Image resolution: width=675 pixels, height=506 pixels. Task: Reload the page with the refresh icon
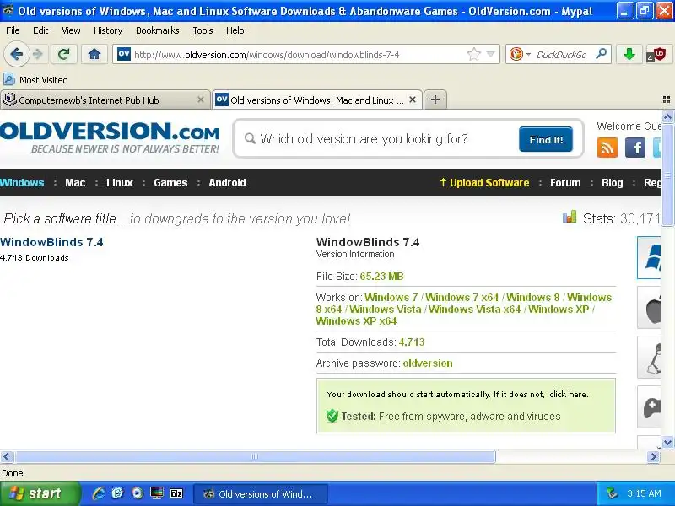[x=64, y=54]
